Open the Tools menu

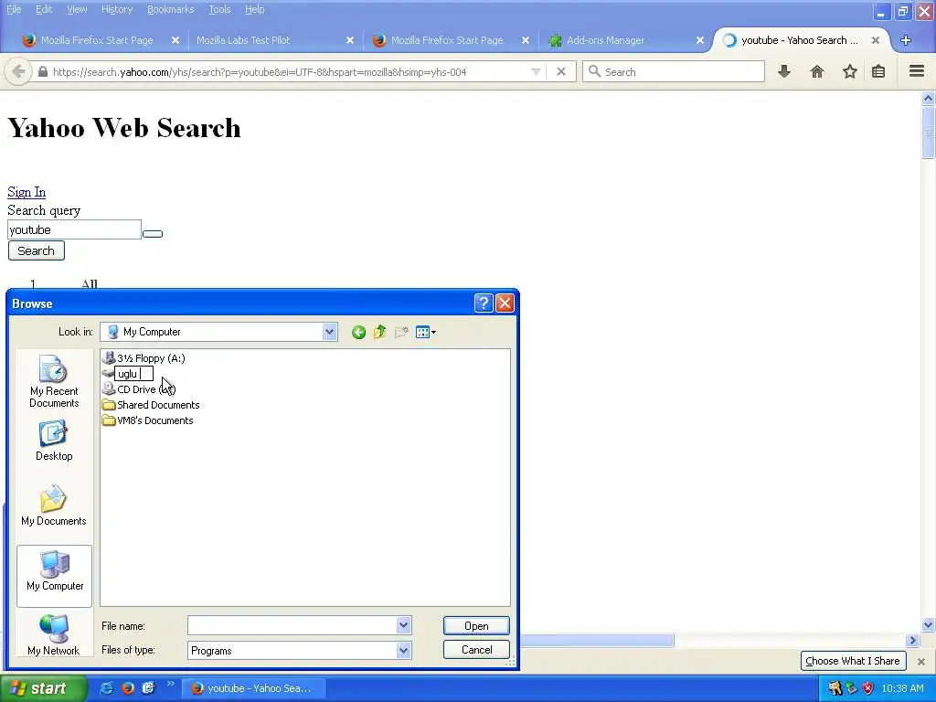click(x=219, y=9)
